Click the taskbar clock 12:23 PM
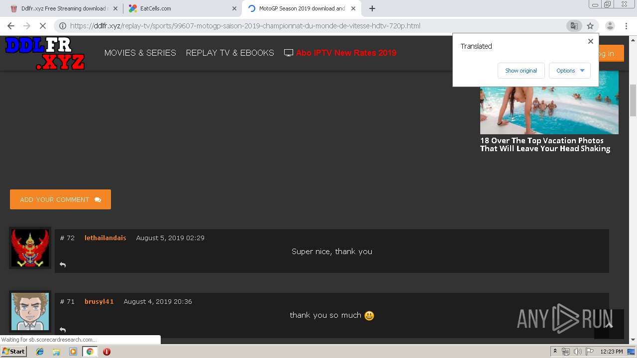Image resolution: width=637 pixels, height=358 pixels. [612, 352]
